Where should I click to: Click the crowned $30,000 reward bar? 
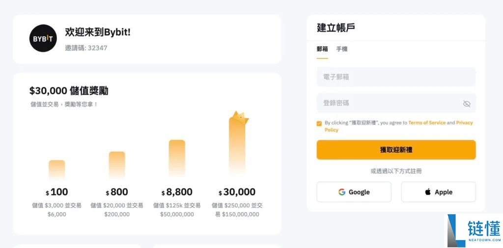coord(238,143)
